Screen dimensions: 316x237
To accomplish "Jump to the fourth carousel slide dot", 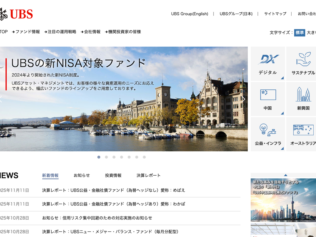I will point(121,157).
